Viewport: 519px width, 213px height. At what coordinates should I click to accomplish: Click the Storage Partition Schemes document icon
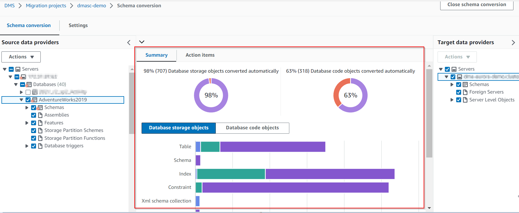point(40,130)
